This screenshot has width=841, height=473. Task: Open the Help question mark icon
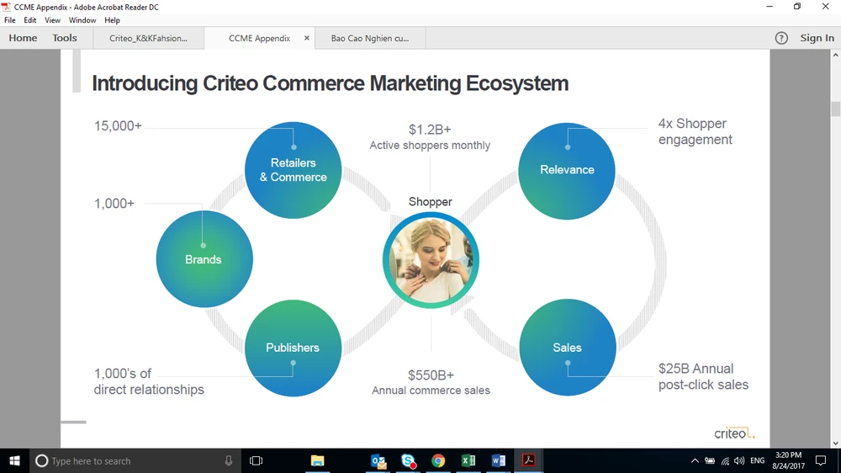pyautogui.click(x=781, y=38)
